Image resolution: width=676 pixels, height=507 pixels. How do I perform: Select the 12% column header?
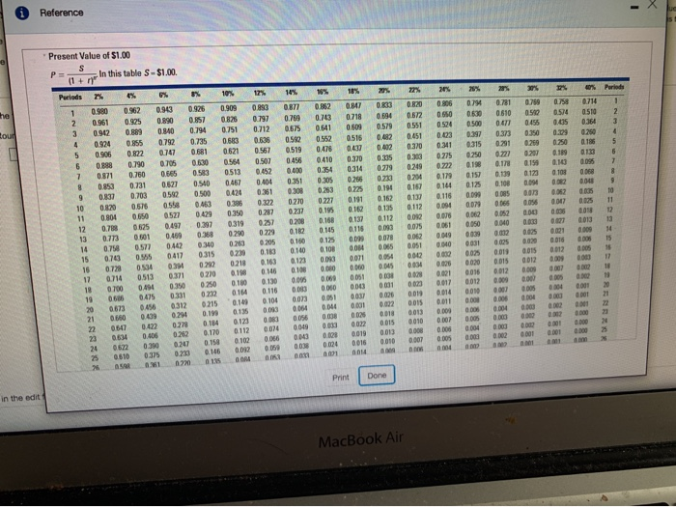(x=260, y=93)
